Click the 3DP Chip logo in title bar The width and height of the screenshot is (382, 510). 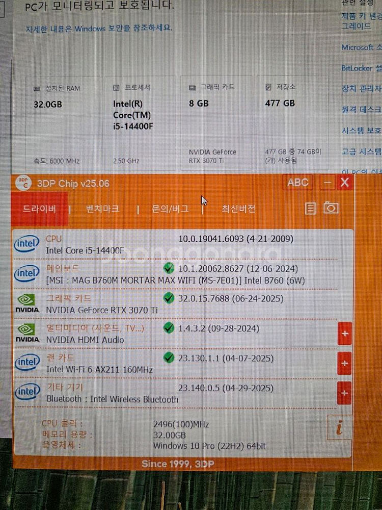pos(23,184)
